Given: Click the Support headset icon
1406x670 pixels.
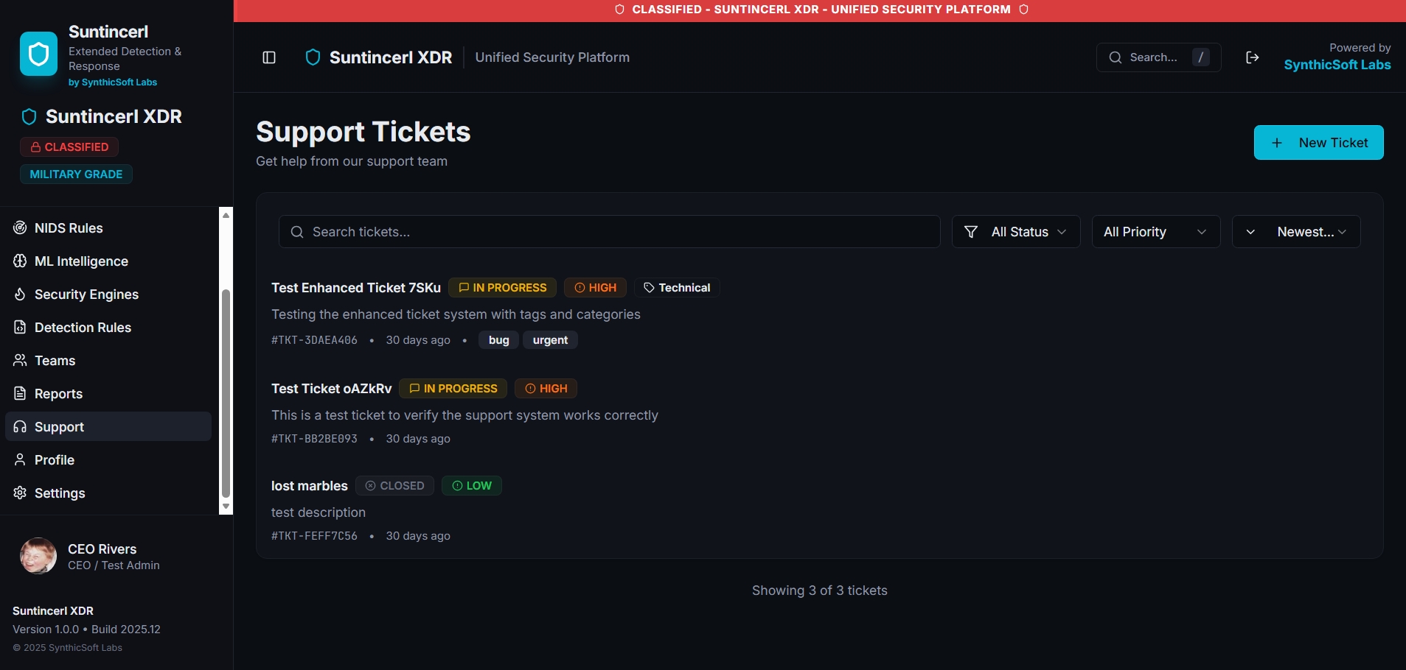Looking at the screenshot, I should 20,427.
